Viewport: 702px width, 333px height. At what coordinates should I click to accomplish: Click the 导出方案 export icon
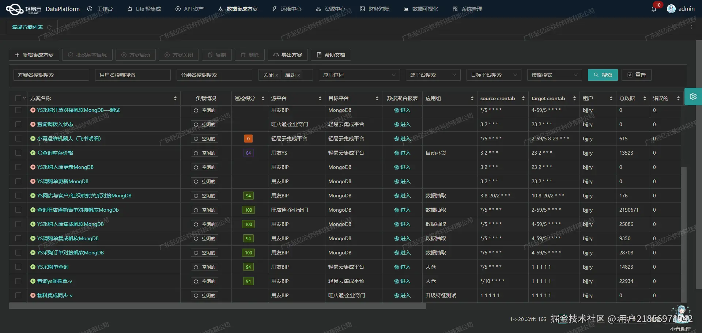click(276, 55)
